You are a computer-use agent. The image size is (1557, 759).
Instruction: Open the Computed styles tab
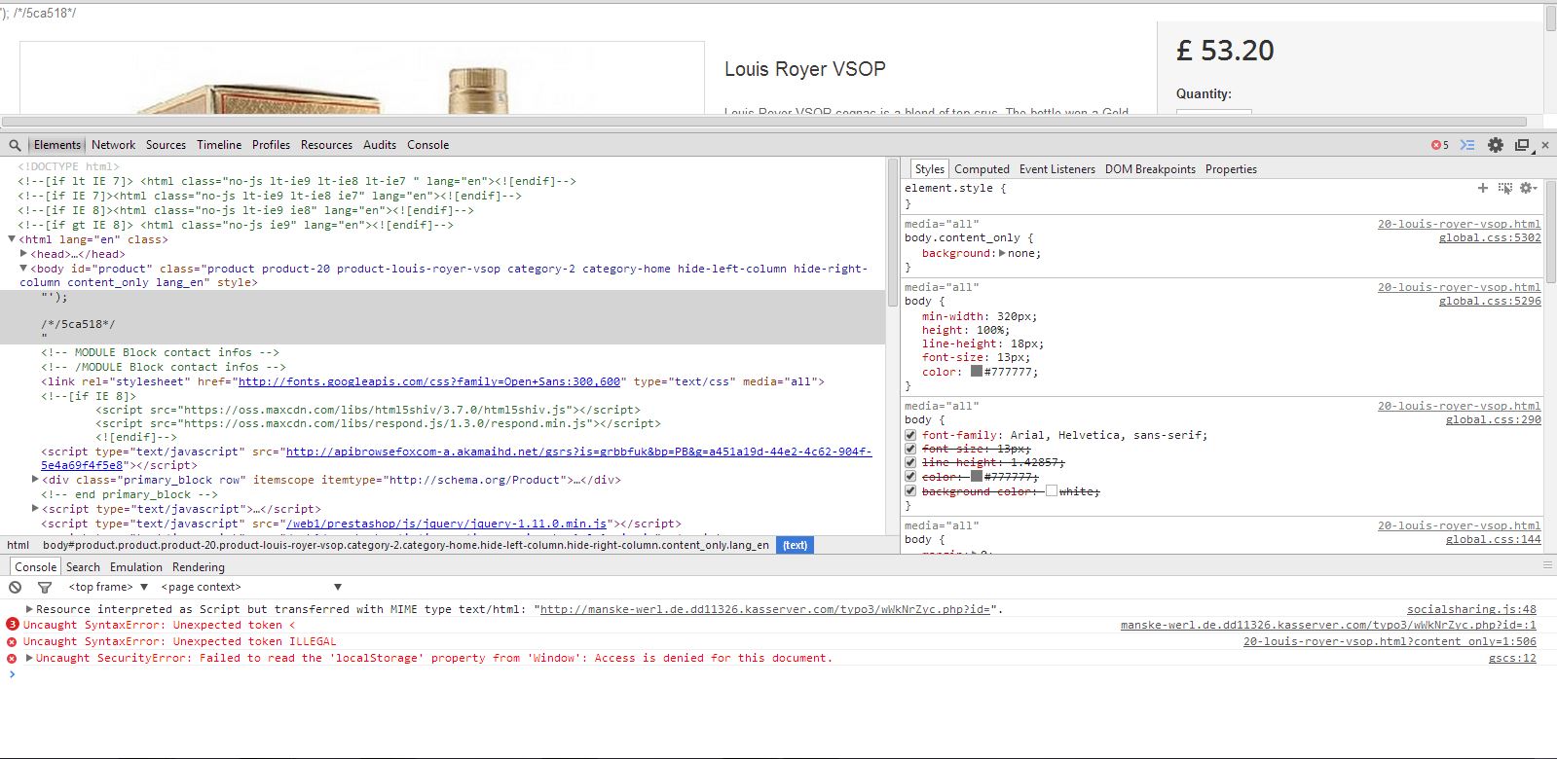[x=982, y=169]
